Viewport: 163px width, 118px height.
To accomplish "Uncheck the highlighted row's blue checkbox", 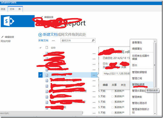I will (40, 75).
